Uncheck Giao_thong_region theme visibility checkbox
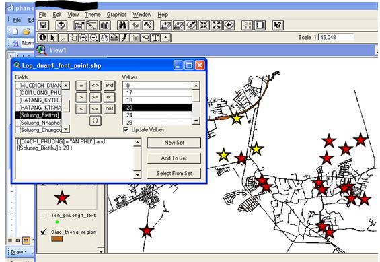 (44, 232)
